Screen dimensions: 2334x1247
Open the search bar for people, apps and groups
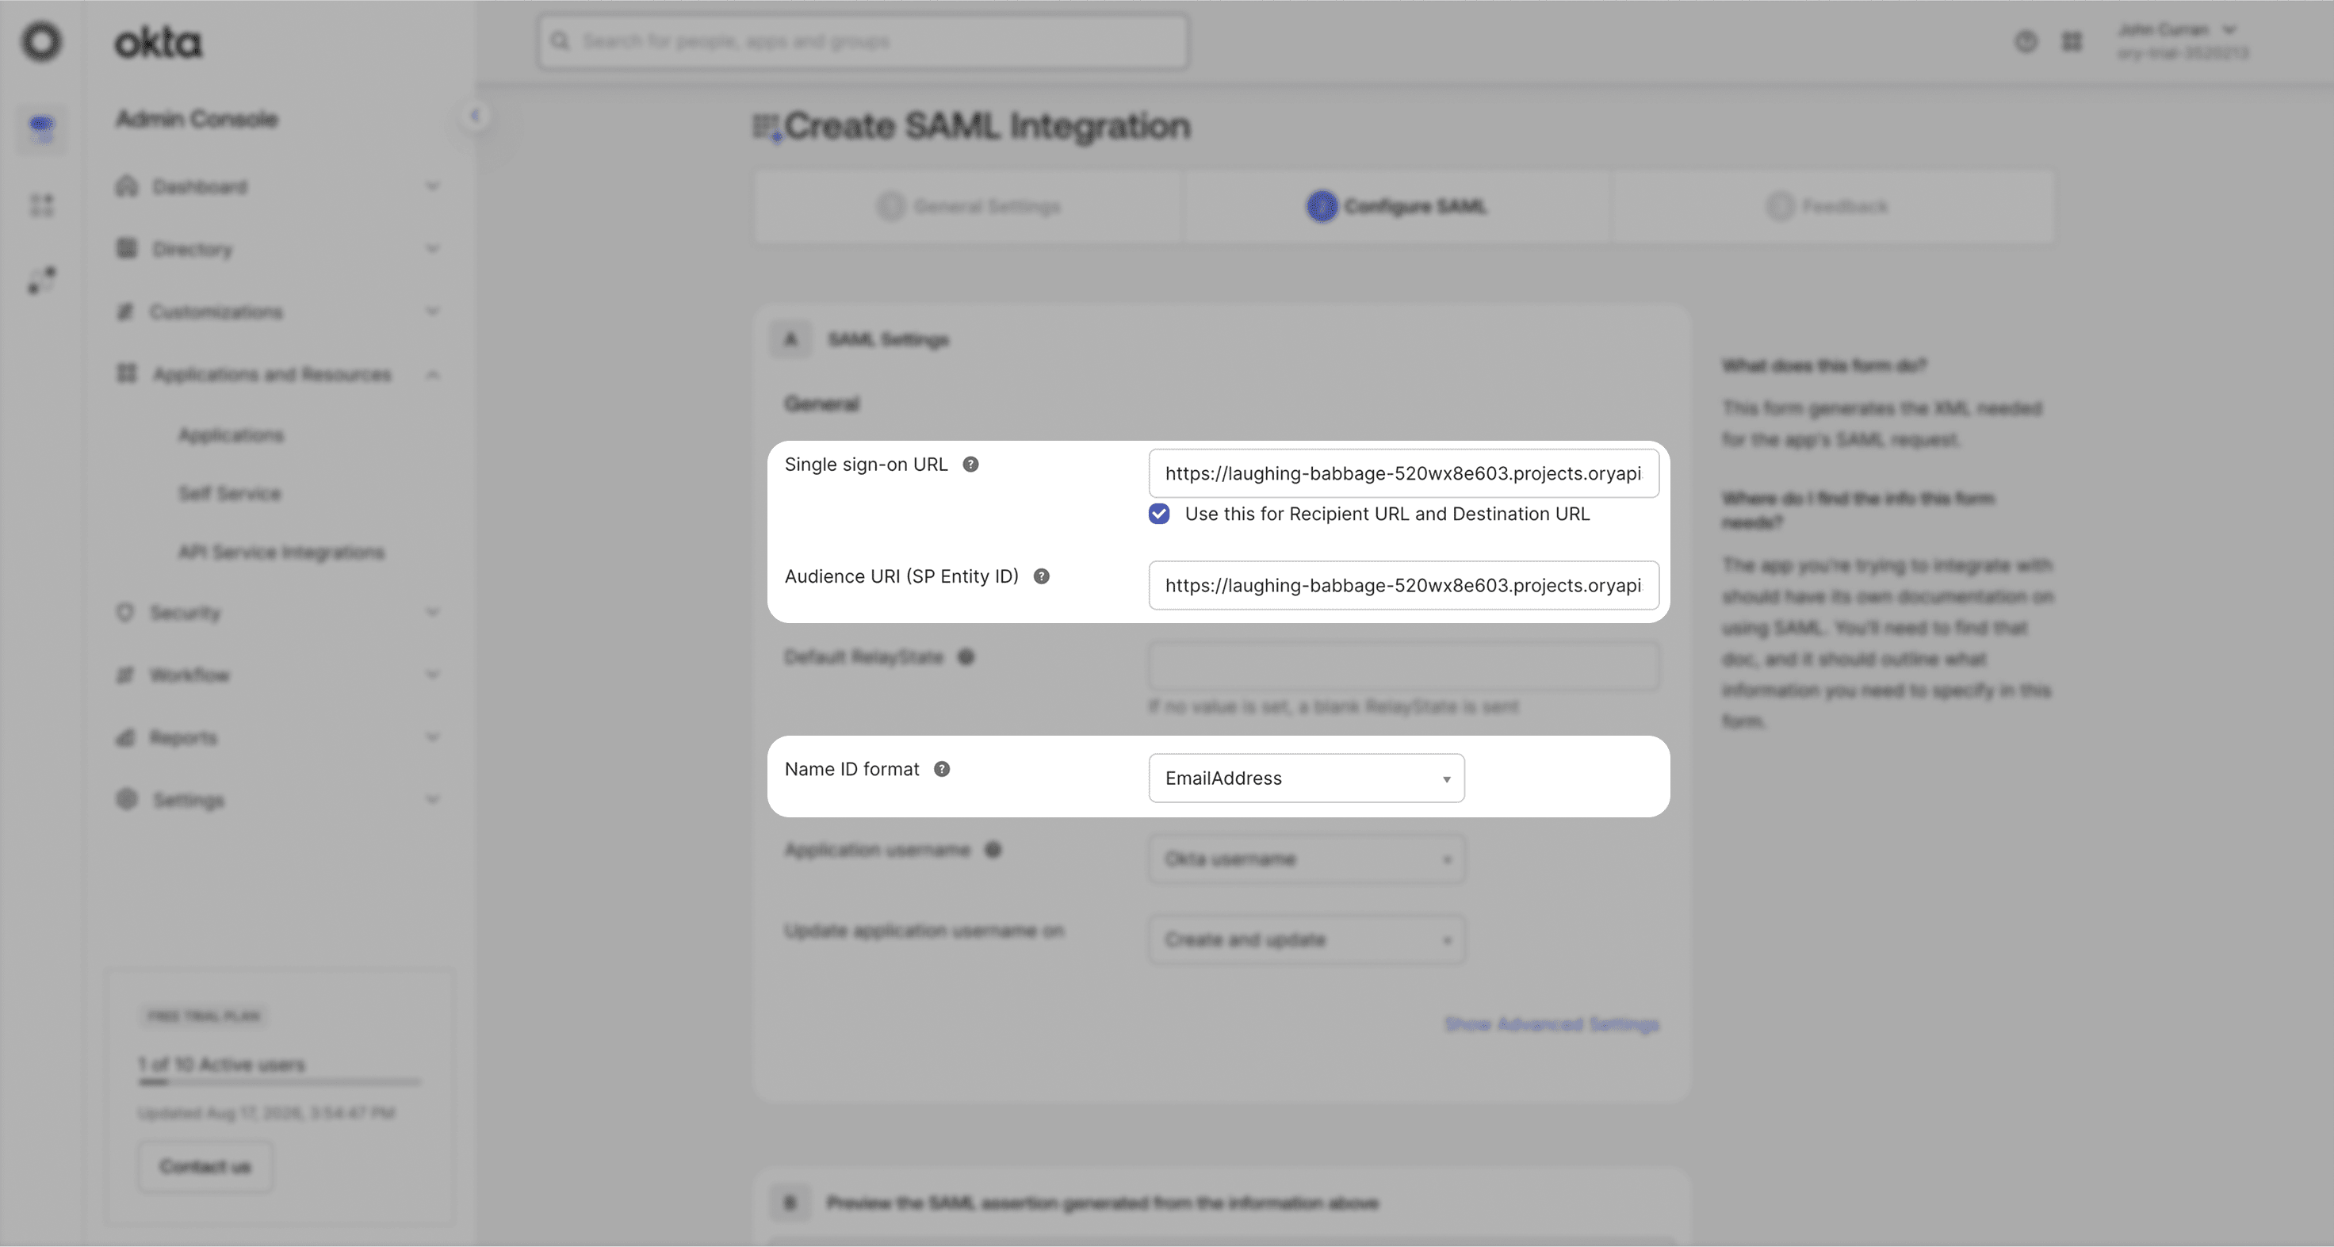[863, 42]
